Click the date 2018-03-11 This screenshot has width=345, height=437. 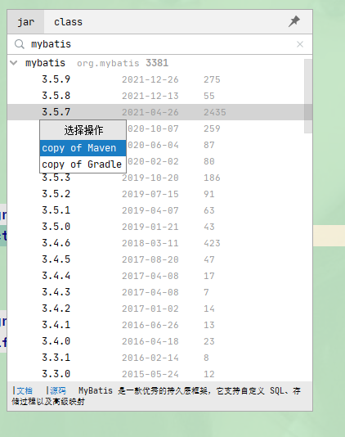tap(150, 243)
